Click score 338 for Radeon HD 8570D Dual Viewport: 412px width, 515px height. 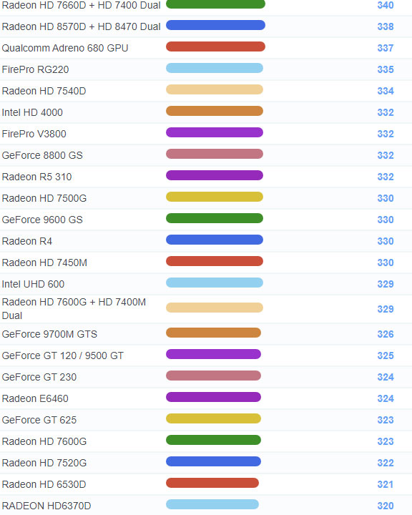[386, 26]
